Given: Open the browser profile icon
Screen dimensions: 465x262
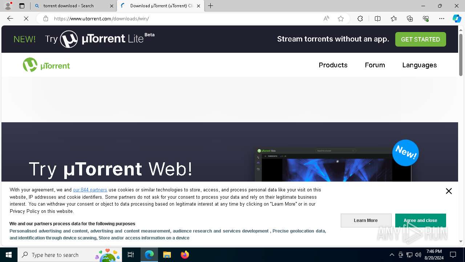Looking at the screenshot, I should (8, 6).
